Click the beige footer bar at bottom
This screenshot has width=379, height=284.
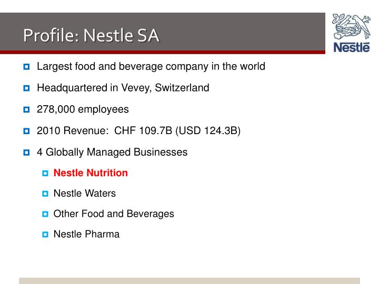[189, 281]
